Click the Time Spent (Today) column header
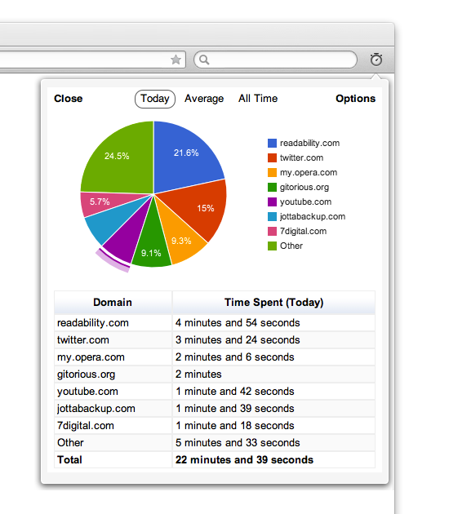Viewport: 449px width, 514px height. click(x=273, y=302)
